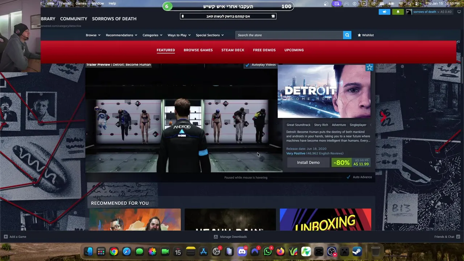Expand the Ways to Play dropdown
This screenshot has height=261, width=464.
point(179,35)
